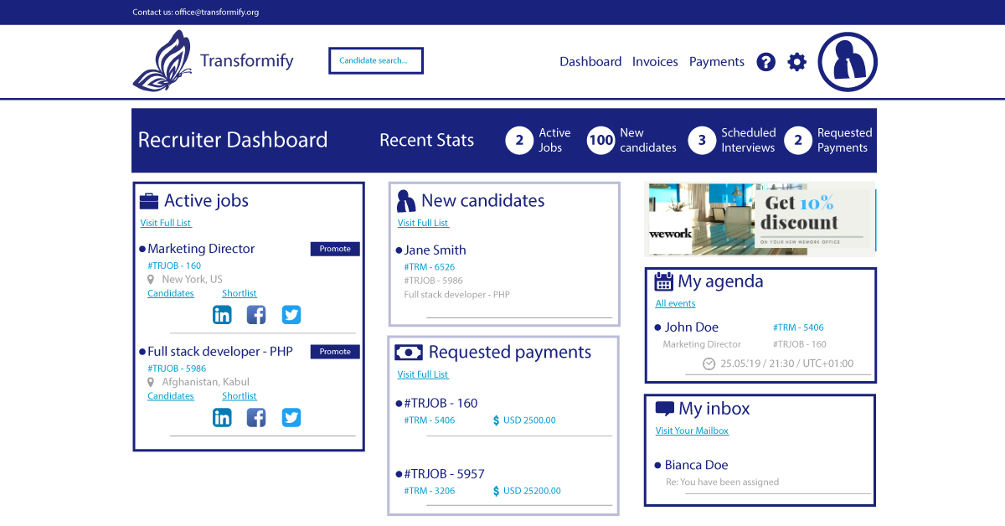This screenshot has width=1005, height=526.
Task: Click into the Candidate search field
Action: point(375,61)
